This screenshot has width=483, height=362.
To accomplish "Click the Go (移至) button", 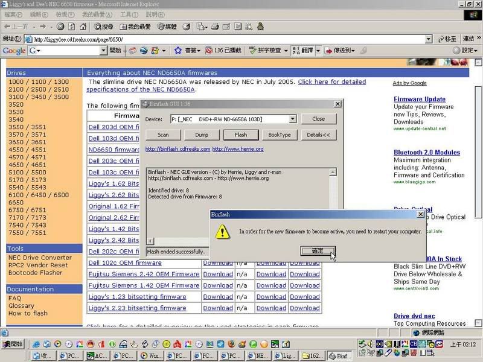I will tap(447, 39).
